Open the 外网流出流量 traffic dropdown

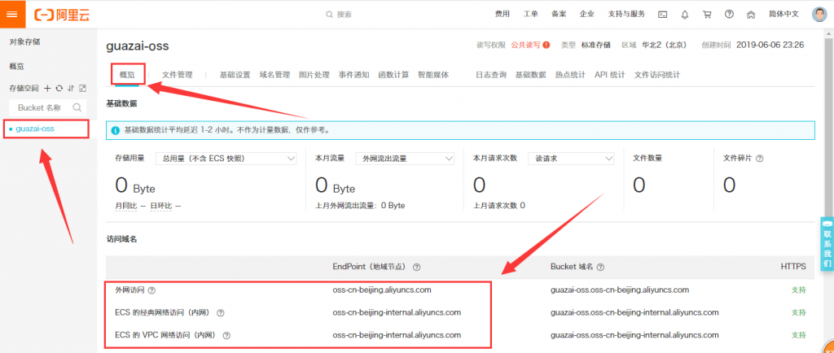[x=405, y=158]
